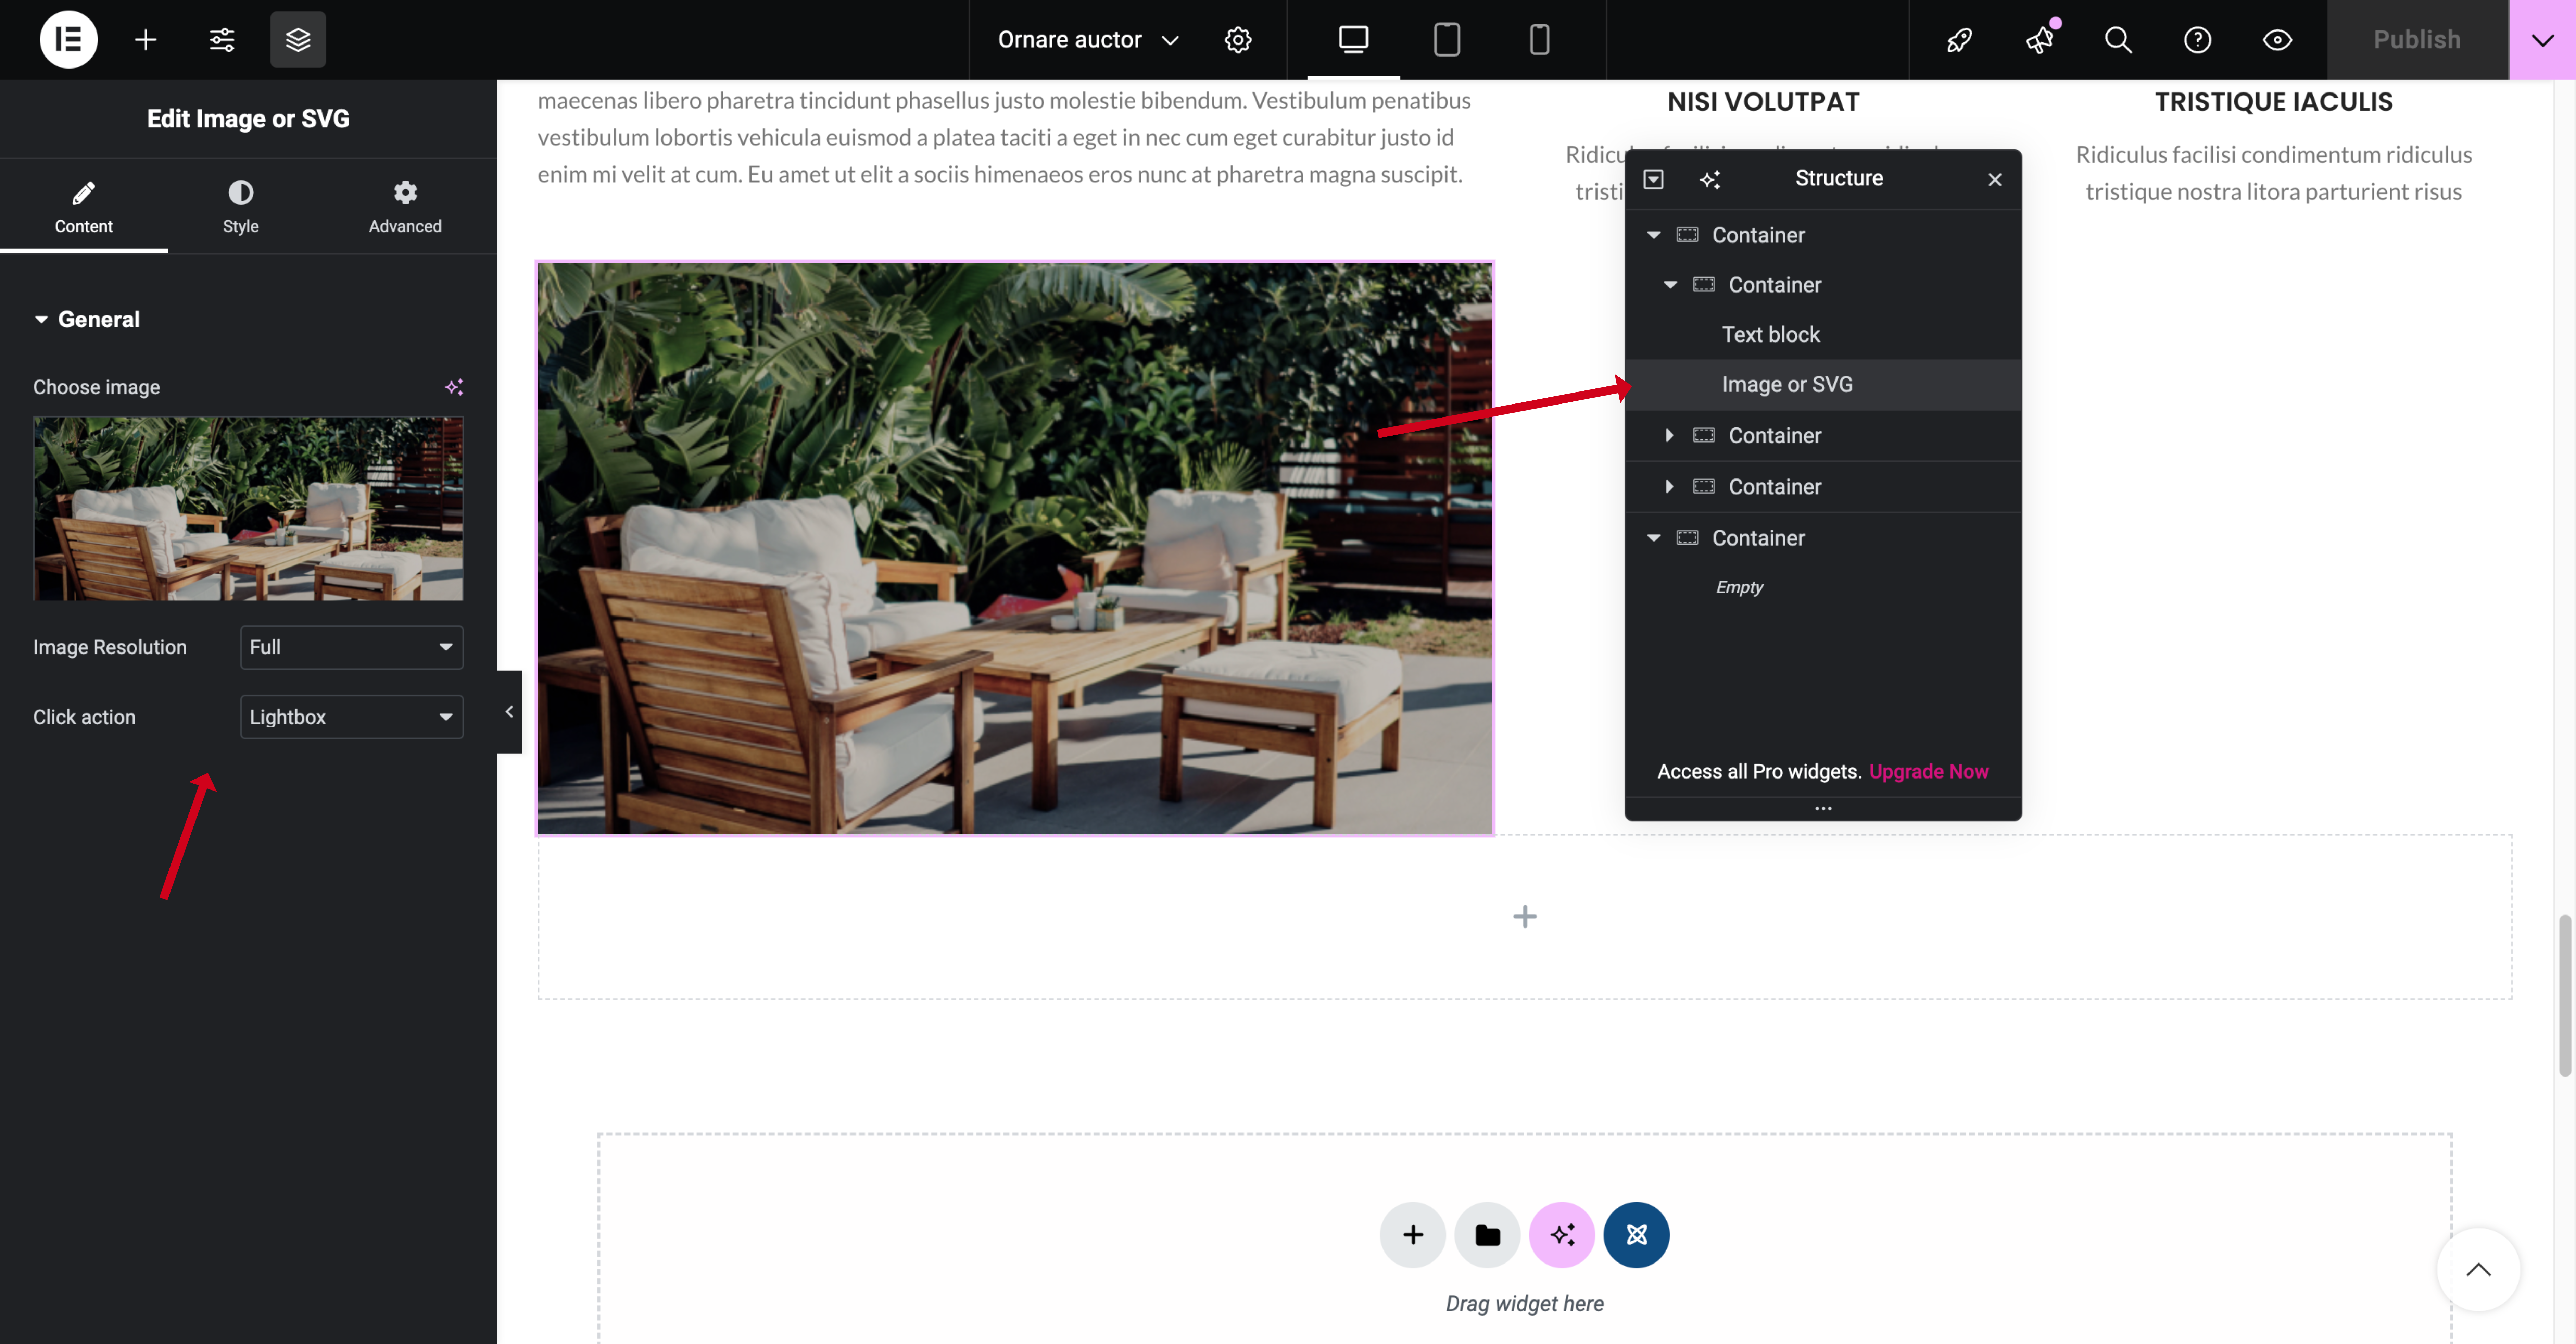The height and width of the screenshot is (1344, 2576).
Task: Preview changes with the eye icon
Action: pyautogui.click(x=2277, y=40)
